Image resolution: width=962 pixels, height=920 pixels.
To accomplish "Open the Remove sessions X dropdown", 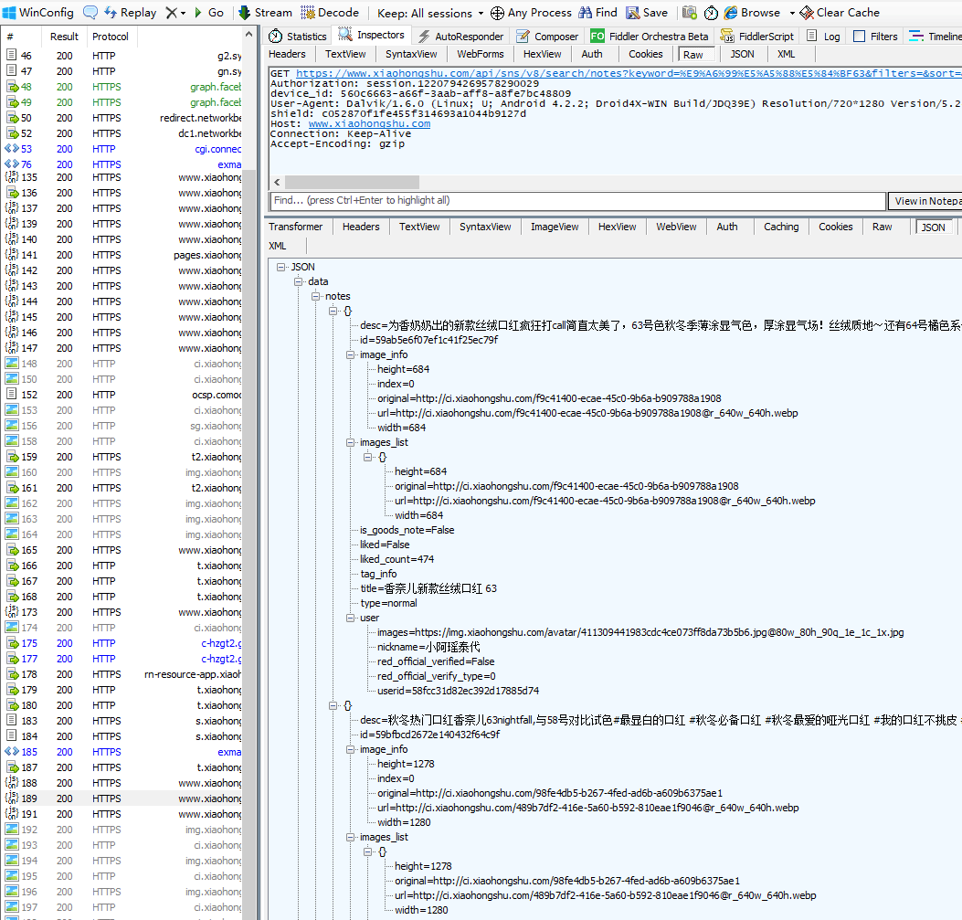I will click(176, 12).
